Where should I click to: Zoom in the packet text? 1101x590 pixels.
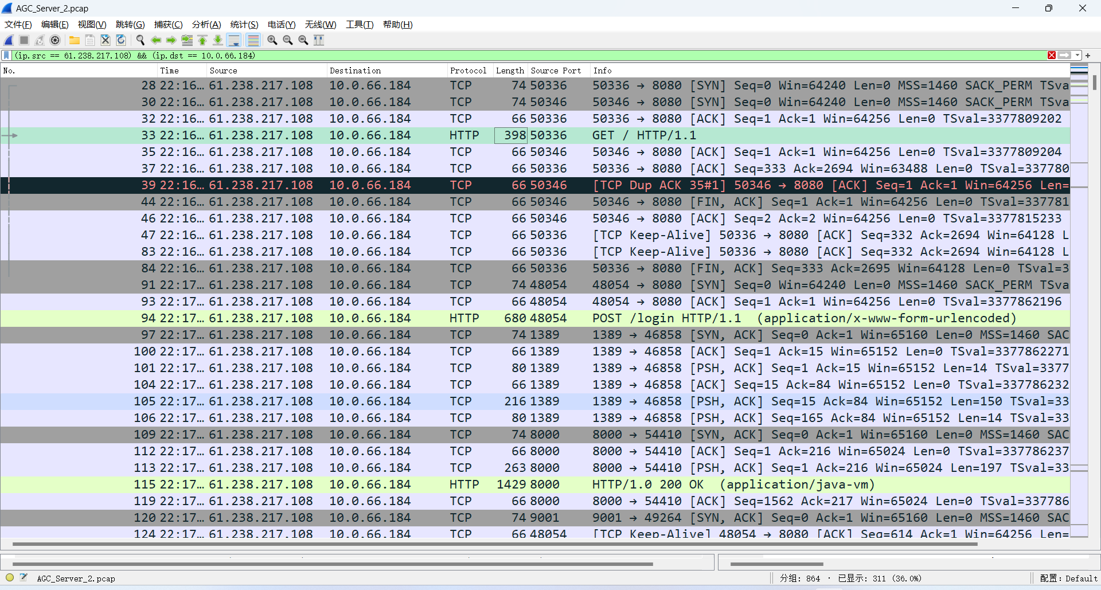272,40
